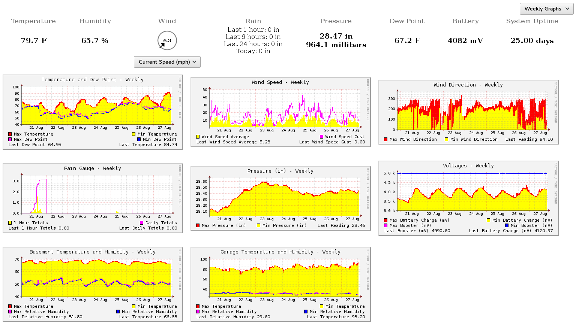Click the wind direction compass dial

click(x=167, y=40)
